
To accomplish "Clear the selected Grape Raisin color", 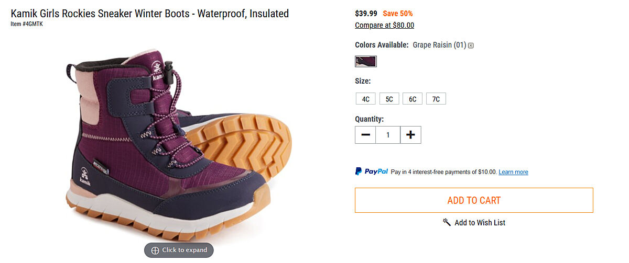I will coord(471,45).
